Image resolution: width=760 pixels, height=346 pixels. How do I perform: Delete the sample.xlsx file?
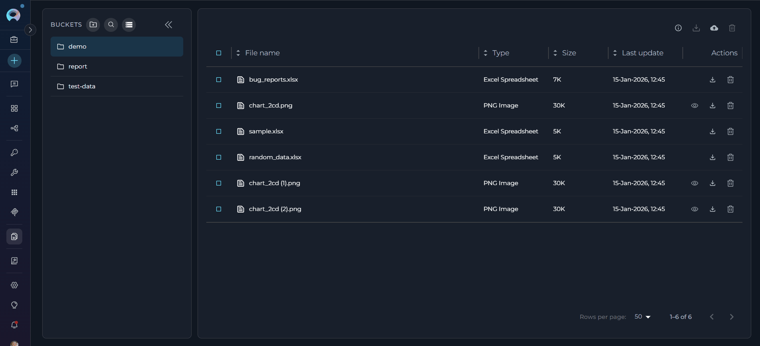click(730, 131)
